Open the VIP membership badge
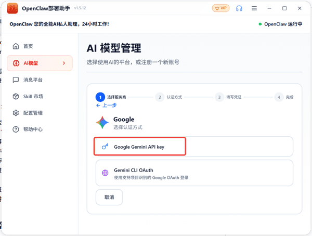Viewport: 312px width, 236px height. (x=220, y=8)
